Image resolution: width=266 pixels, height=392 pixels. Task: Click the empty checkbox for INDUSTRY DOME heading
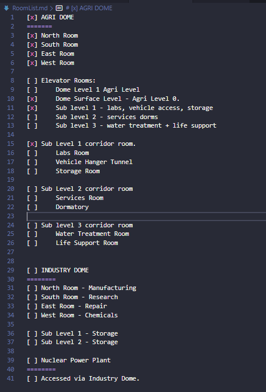coord(32,270)
